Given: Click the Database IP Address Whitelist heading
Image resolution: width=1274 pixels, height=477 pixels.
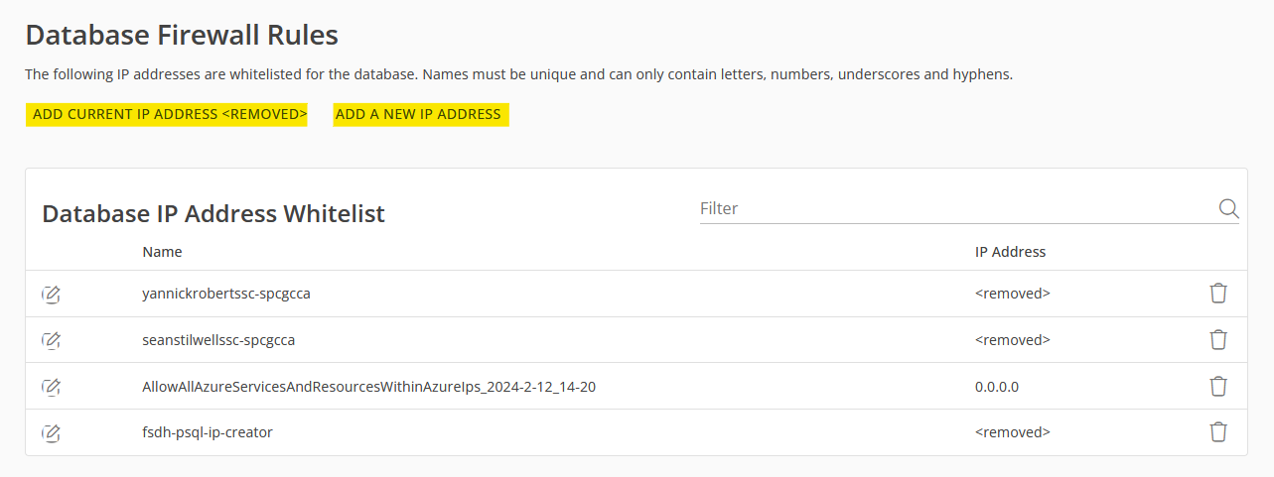Looking at the screenshot, I should click(x=213, y=213).
